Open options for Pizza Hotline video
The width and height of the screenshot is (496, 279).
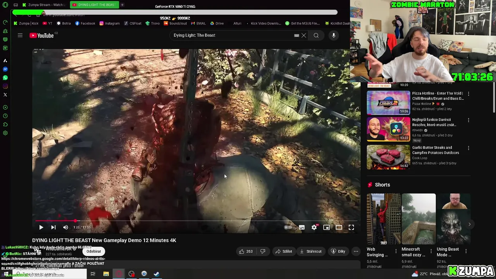pos(468,94)
